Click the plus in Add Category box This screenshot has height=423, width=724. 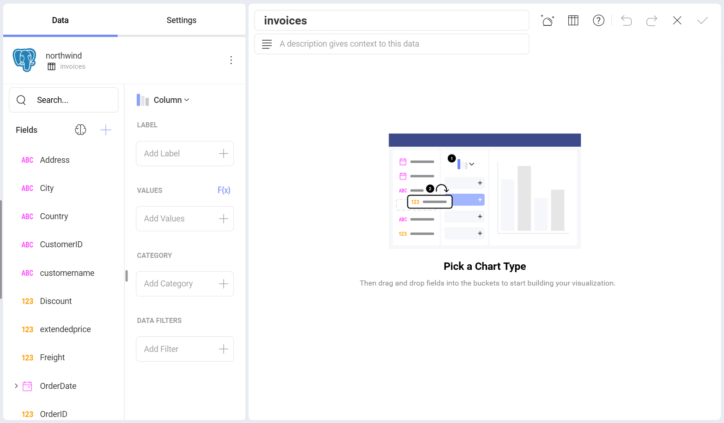click(x=224, y=284)
